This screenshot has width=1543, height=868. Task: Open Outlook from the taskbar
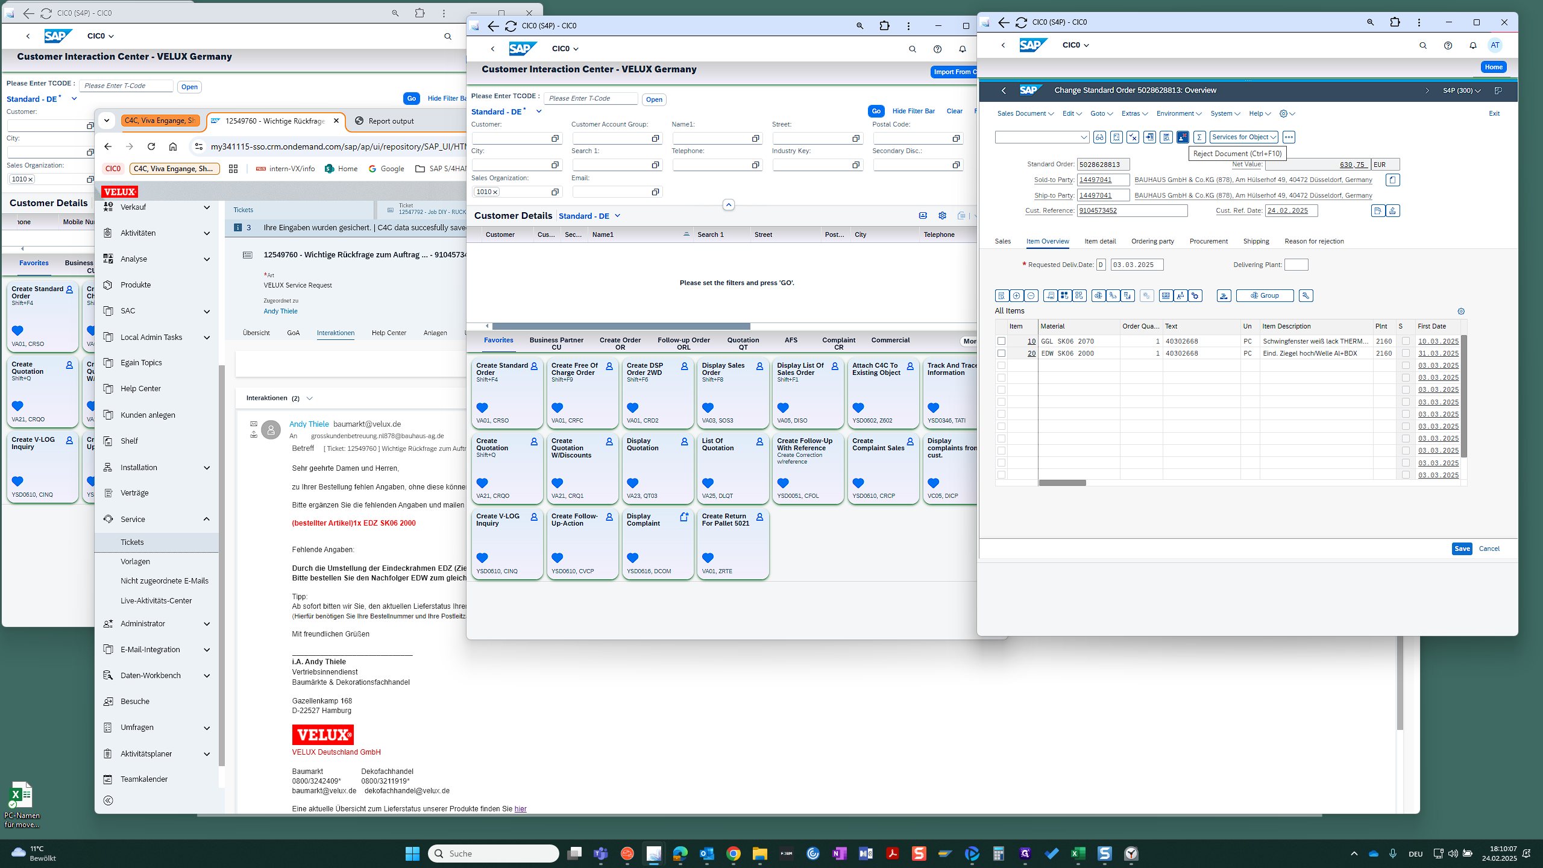[x=706, y=853]
